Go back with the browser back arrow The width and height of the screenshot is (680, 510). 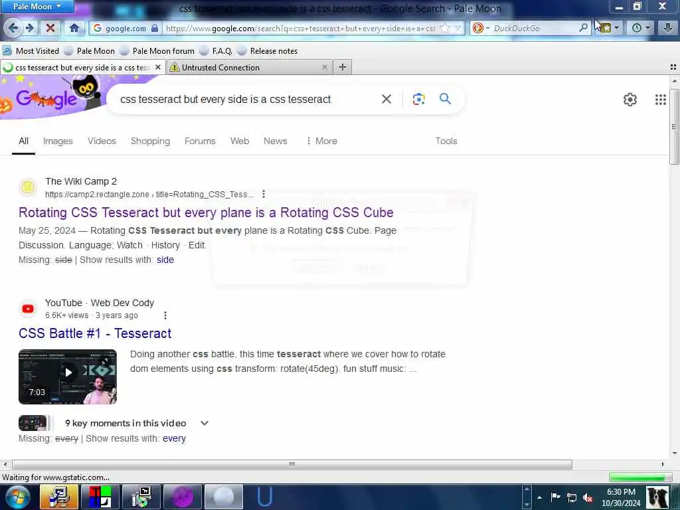(13, 28)
